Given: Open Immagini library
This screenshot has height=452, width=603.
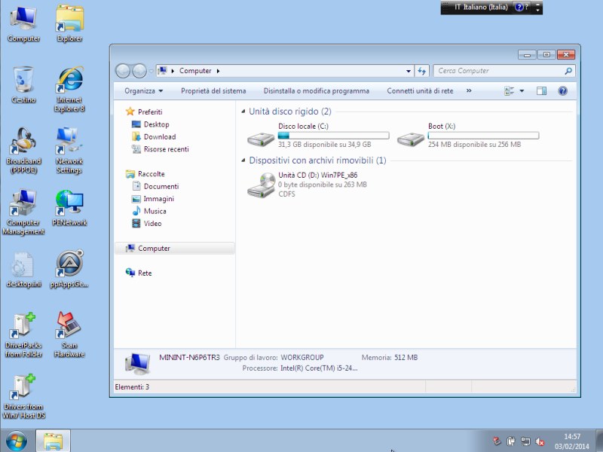Looking at the screenshot, I should (153, 199).
